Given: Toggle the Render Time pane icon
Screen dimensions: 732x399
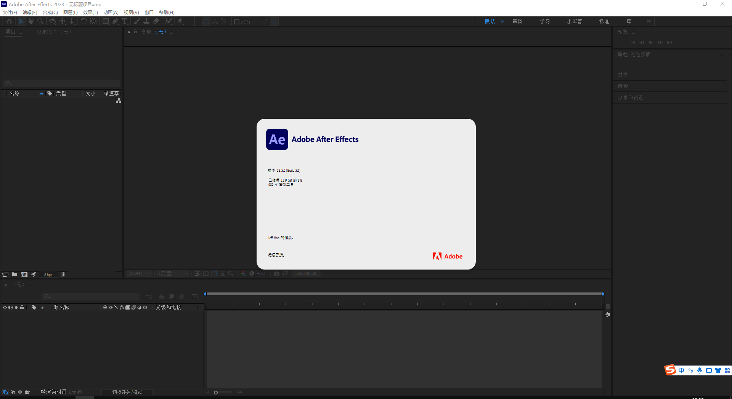Looking at the screenshot, I should (x=27, y=392).
